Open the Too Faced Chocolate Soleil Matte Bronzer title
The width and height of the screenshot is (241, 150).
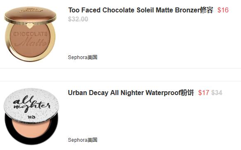141,10
